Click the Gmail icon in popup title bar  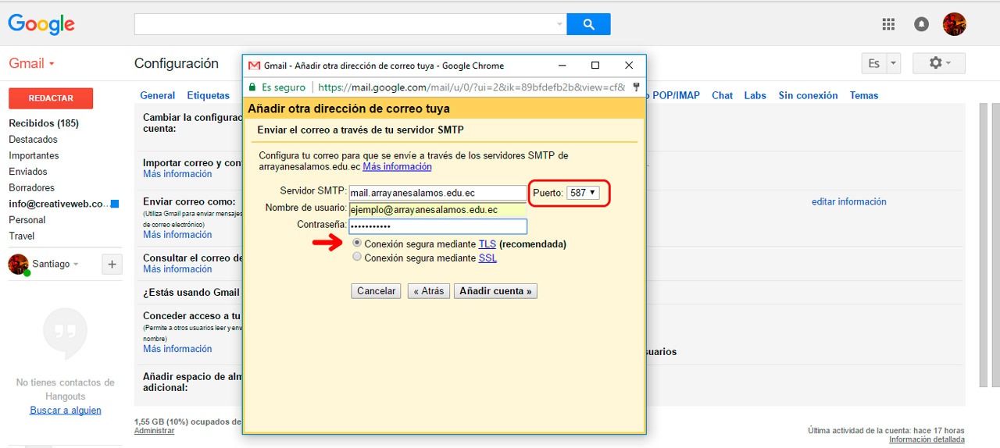pos(254,66)
